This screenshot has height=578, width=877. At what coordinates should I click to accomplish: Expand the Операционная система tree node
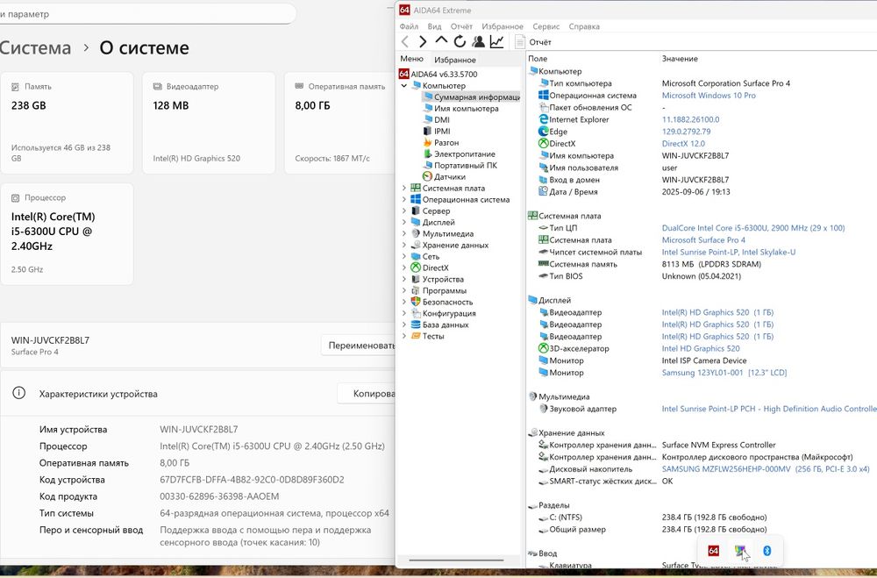tap(403, 199)
